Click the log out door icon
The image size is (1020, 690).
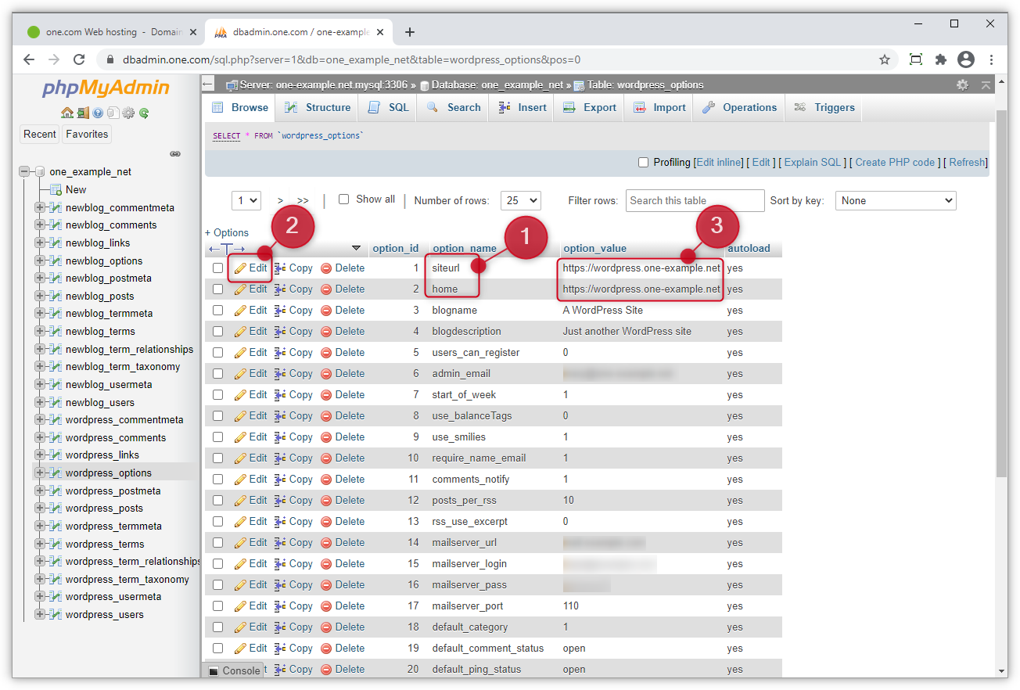(x=82, y=113)
